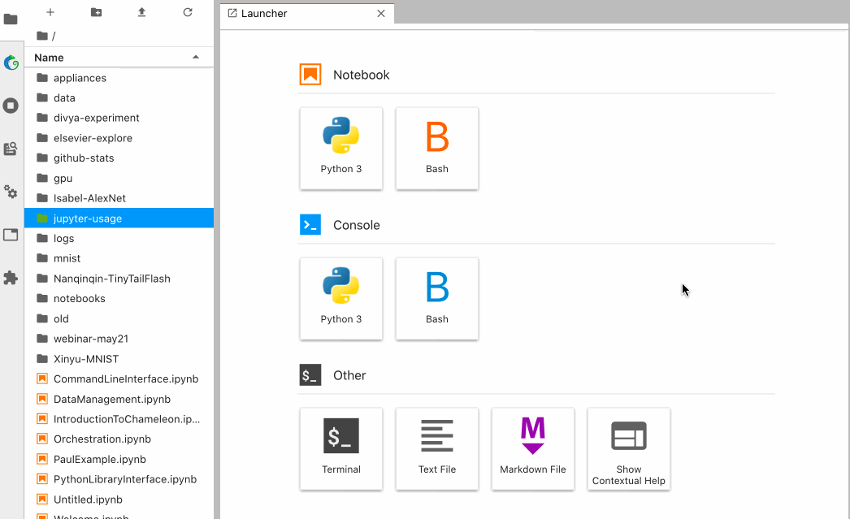The width and height of the screenshot is (850, 519).
Task: Select Orchestration.ipynb file
Action: click(119, 439)
